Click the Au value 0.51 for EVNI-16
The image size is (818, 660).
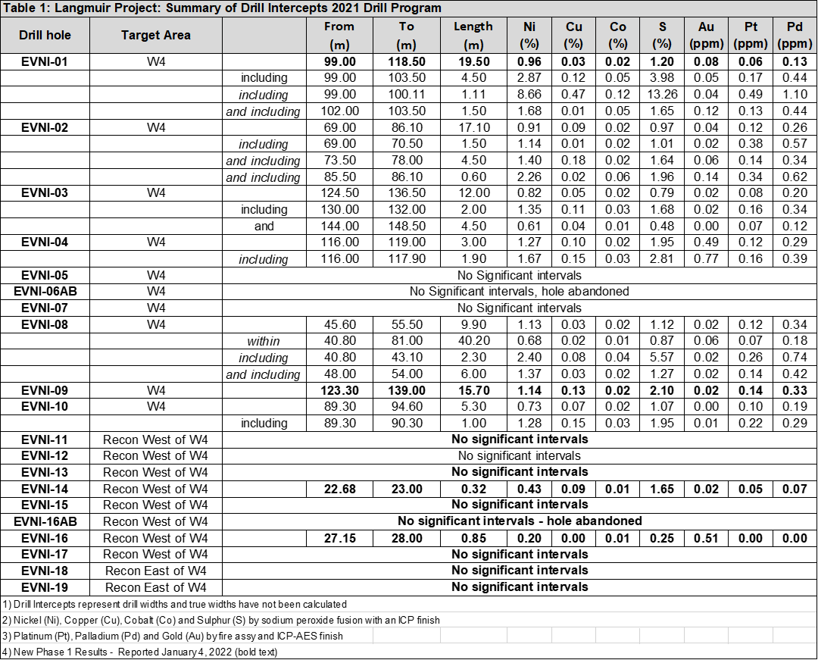point(707,538)
